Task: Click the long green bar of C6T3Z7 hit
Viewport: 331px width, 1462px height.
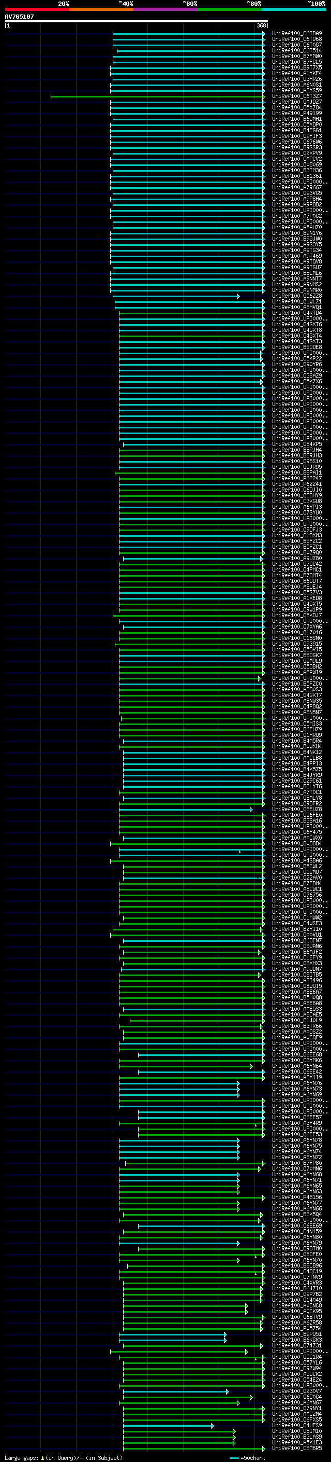Action: click(157, 96)
